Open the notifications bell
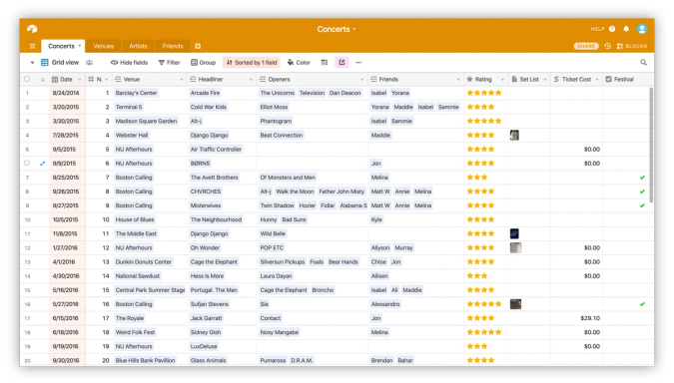 coord(626,29)
